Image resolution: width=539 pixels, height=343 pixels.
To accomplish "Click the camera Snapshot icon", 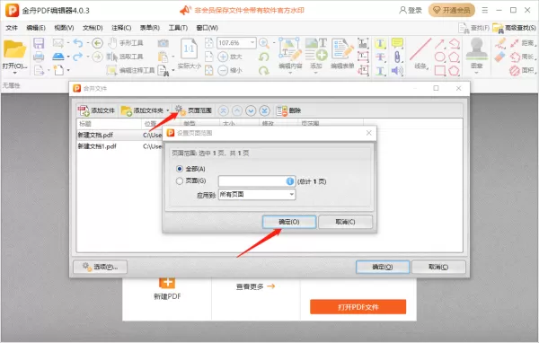I will click(x=163, y=43).
